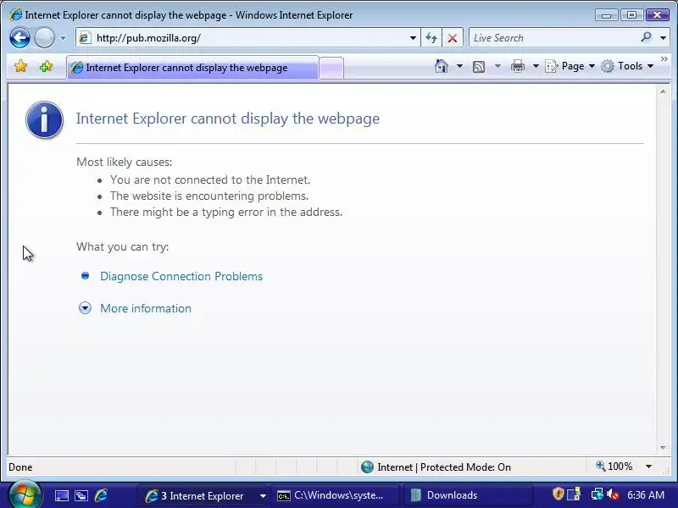The width and height of the screenshot is (678, 508).
Task: Click the IE logo in title bar
Action: point(15,14)
